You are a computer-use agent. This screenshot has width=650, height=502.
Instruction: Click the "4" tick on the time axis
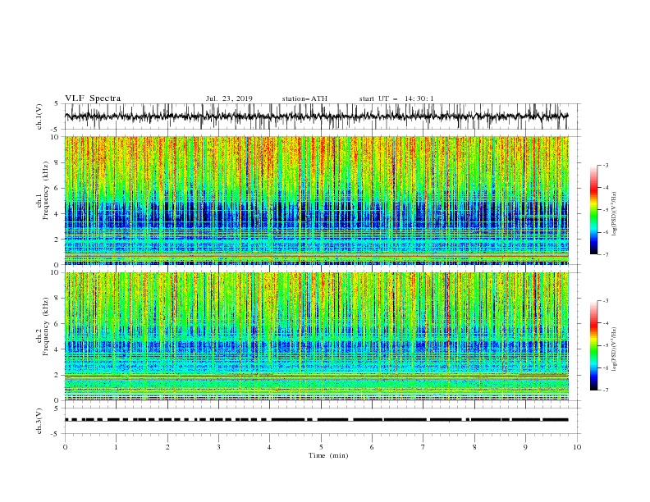[269, 447]
